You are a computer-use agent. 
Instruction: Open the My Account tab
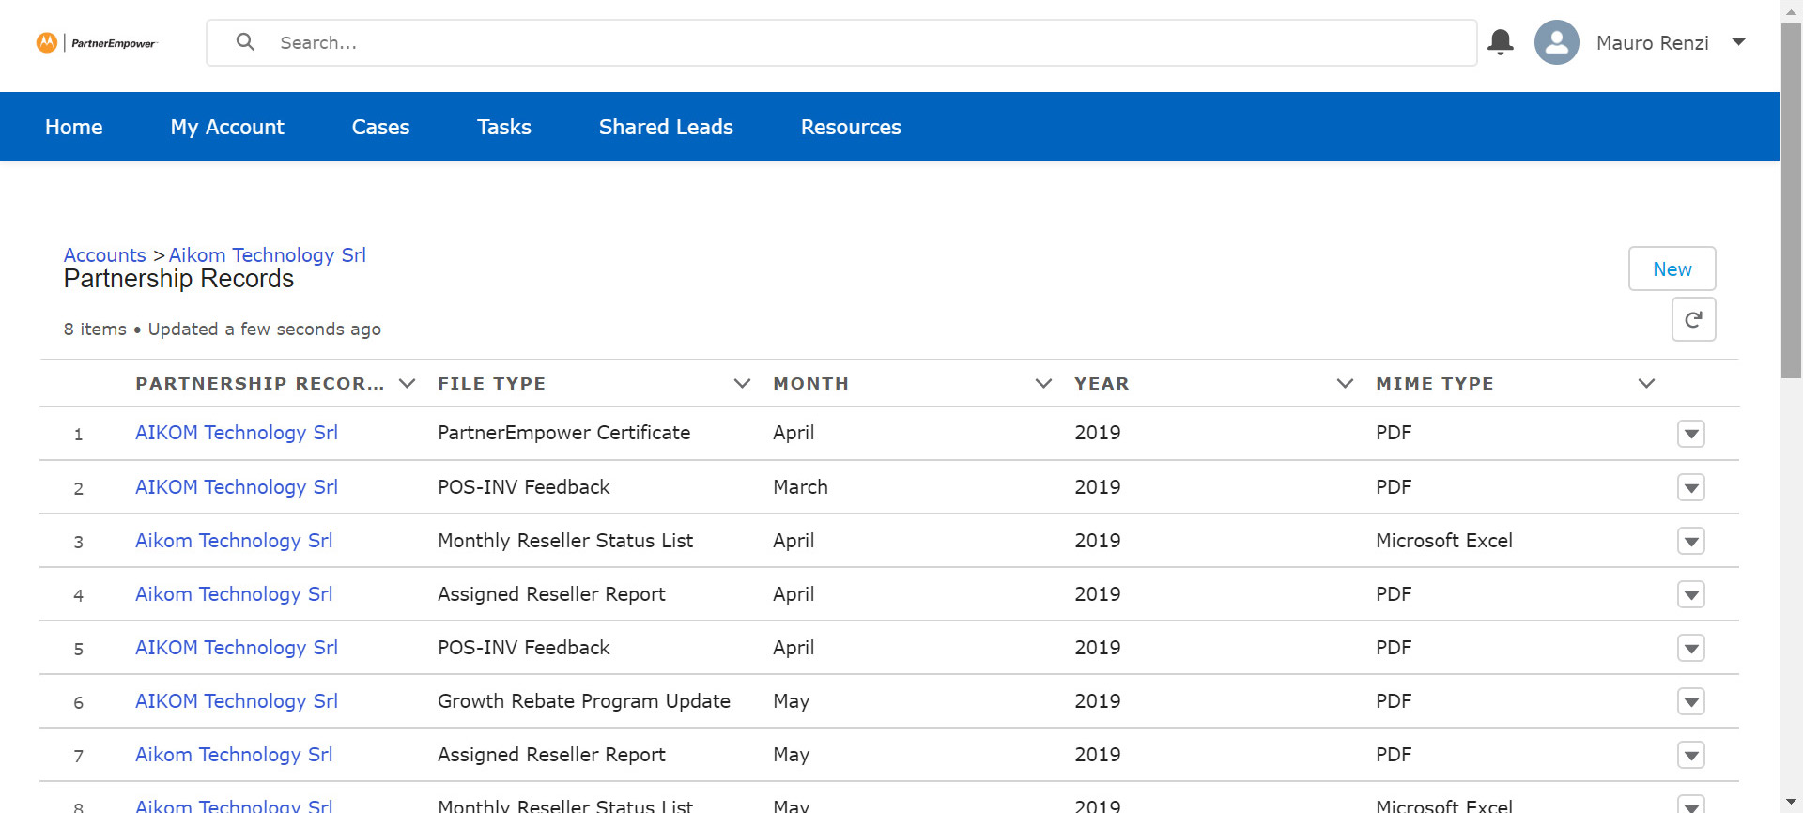[227, 127]
